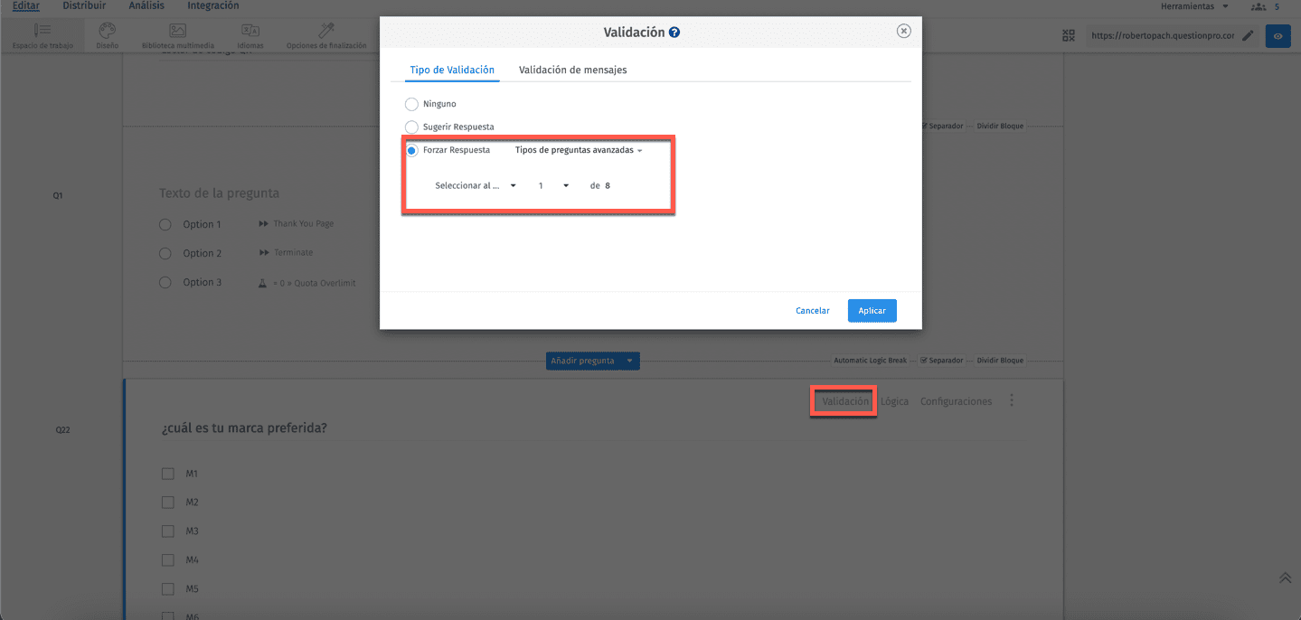The width and height of the screenshot is (1301, 620).
Task: Click skip-logic arrow icon beside Option 2
Action: click(x=264, y=253)
